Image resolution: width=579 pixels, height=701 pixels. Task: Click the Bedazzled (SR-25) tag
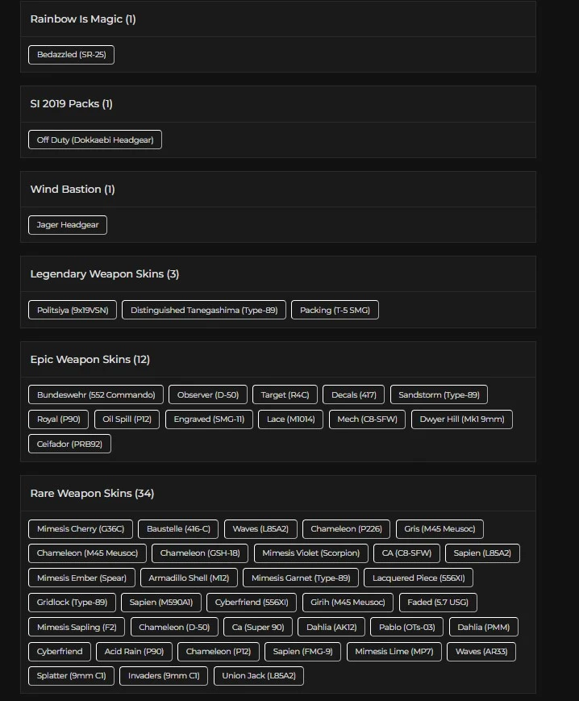click(71, 55)
